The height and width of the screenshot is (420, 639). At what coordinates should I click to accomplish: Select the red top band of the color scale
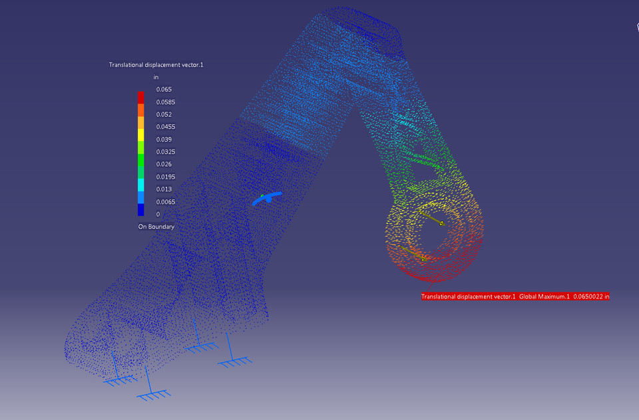141,96
